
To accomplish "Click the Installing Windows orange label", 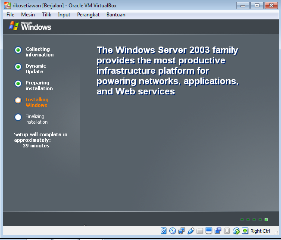I will 37,102.
